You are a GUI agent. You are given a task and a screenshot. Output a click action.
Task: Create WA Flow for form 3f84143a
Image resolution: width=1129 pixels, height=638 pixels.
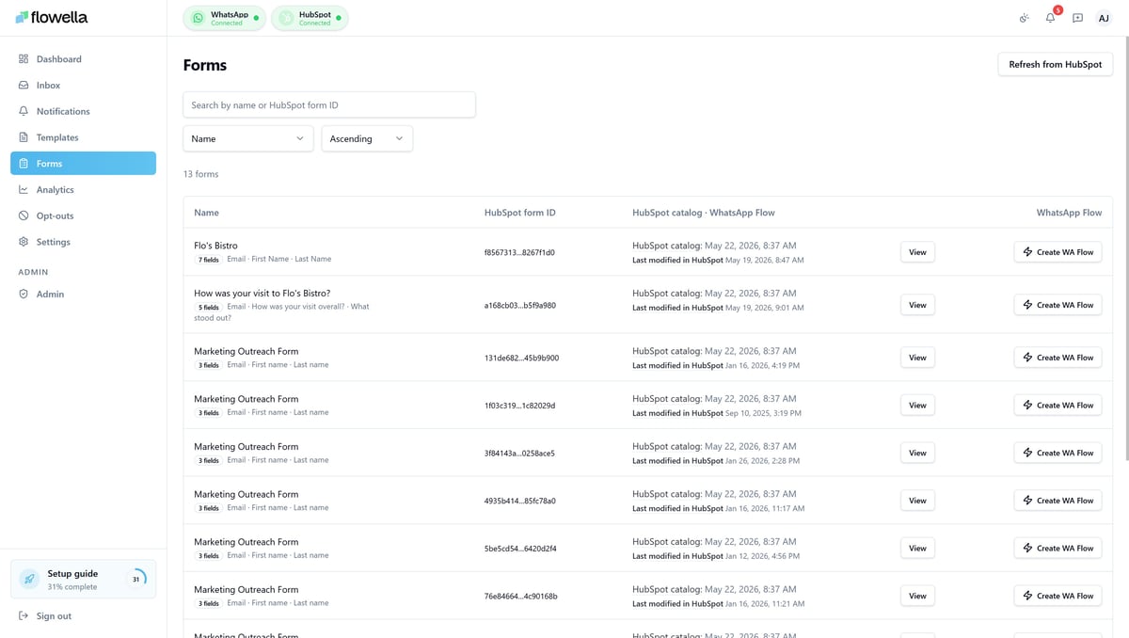(x=1057, y=453)
